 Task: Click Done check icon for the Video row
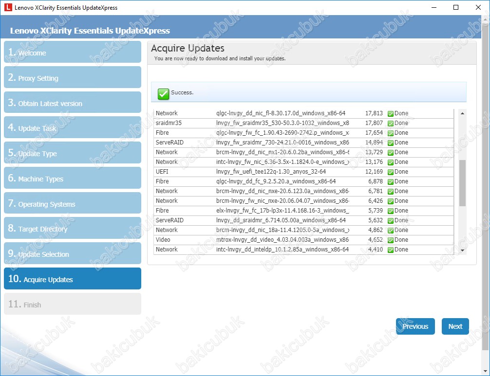click(x=390, y=240)
